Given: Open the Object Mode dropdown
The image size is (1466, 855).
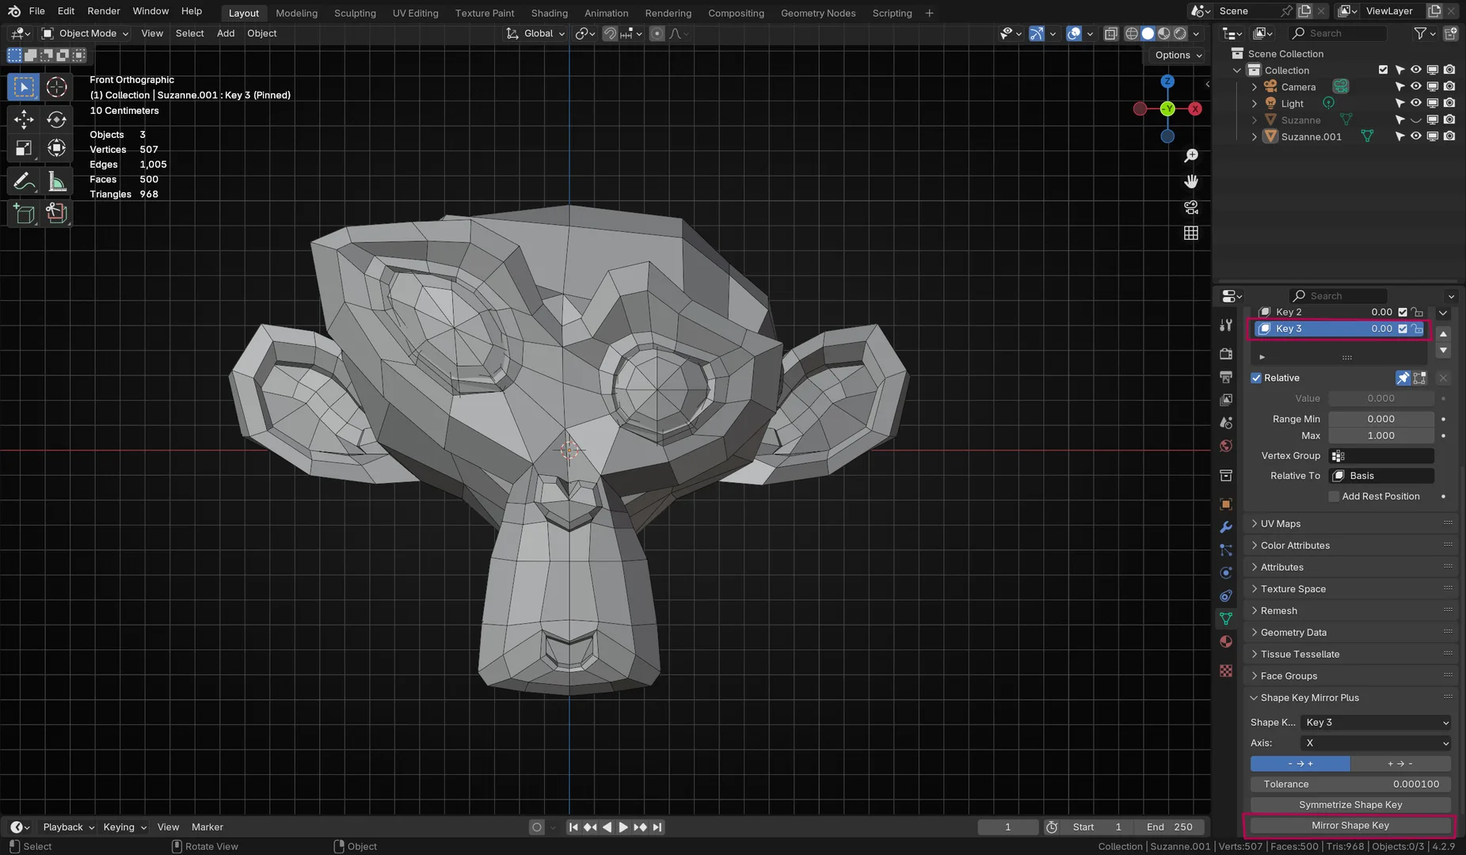Looking at the screenshot, I should (x=85, y=33).
